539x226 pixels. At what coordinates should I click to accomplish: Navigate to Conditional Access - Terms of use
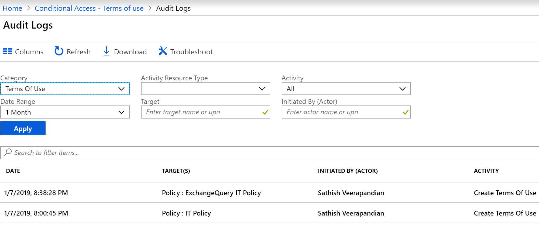89,8
